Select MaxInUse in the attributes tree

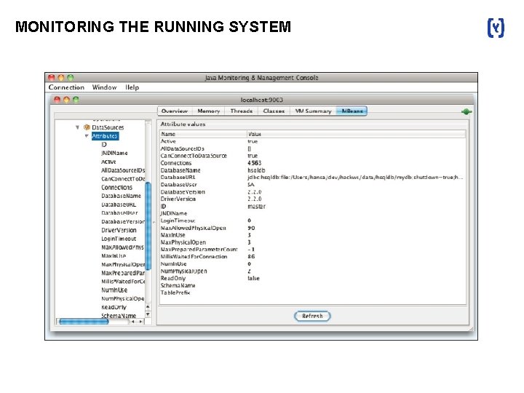114,255
